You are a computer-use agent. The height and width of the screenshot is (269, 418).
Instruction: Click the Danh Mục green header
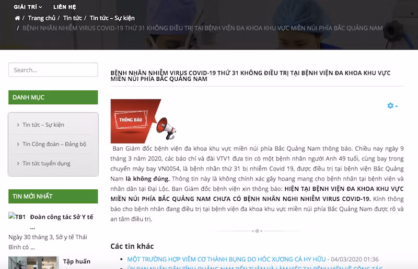pos(53,97)
